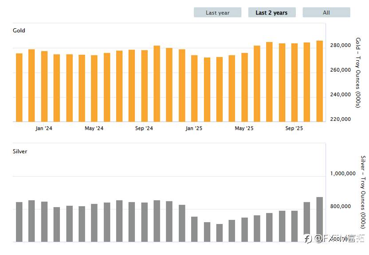
Task: Click the Silver – Troy Ounces axis title
Action: click(x=363, y=192)
